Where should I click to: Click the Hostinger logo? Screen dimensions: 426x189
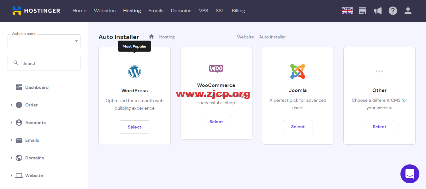[36, 11]
